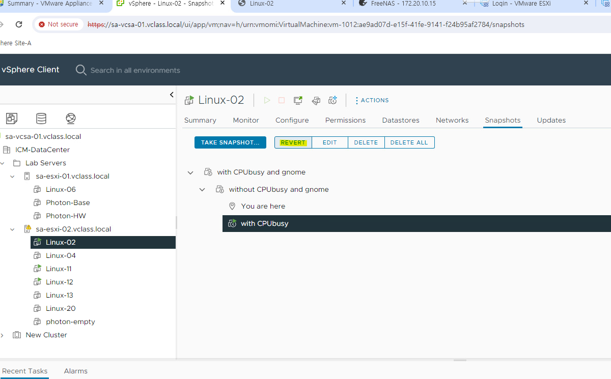Screen dimensions: 611x379
Task: Collapse the navigator pane with the chevron
Action: pos(172,95)
